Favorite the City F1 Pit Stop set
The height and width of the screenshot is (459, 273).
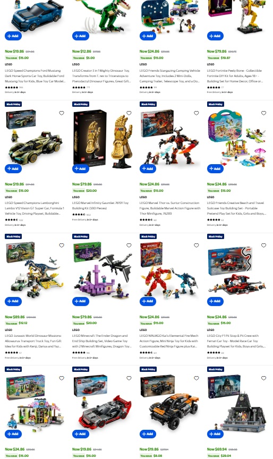(263, 245)
